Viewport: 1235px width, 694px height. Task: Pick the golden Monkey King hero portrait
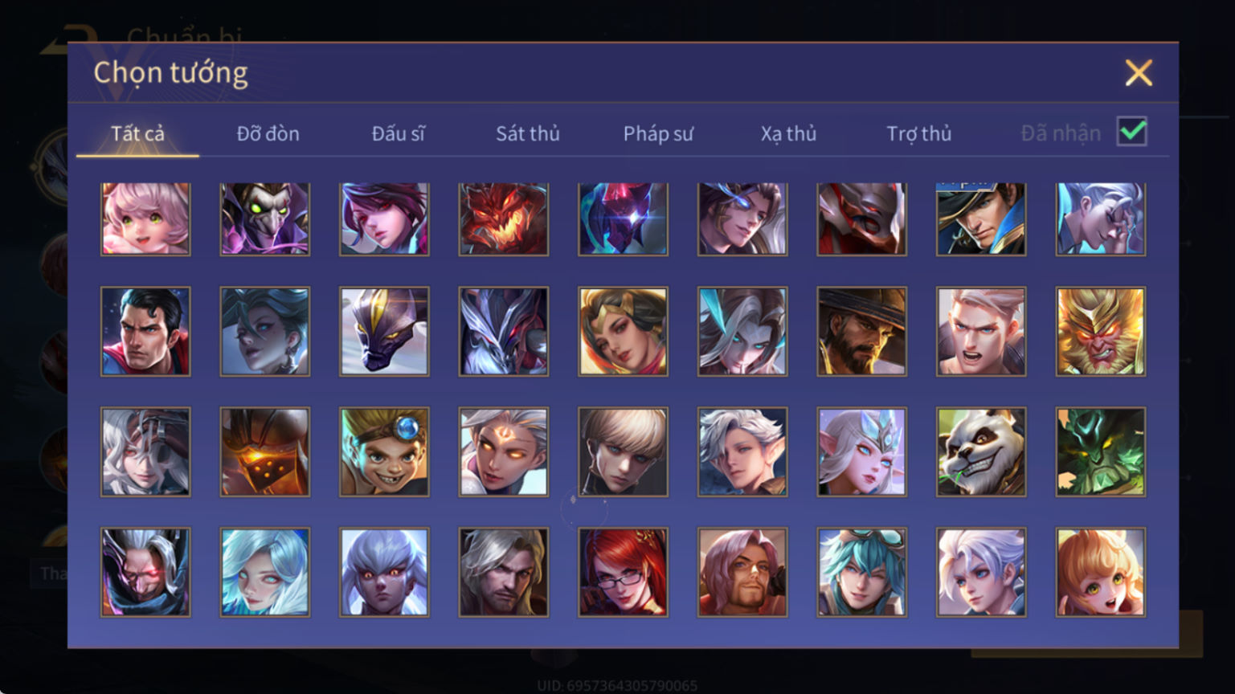(x=1101, y=331)
